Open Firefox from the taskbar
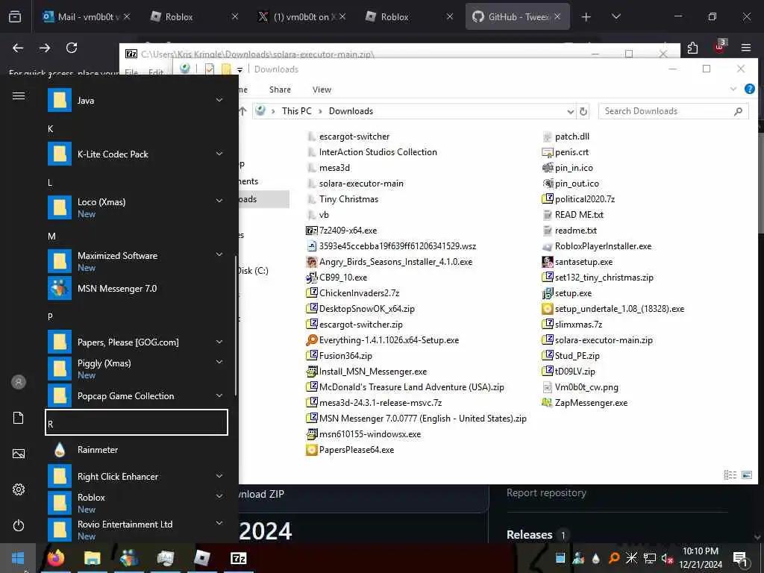The height and width of the screenshot is (573, 764). point(55,558)
